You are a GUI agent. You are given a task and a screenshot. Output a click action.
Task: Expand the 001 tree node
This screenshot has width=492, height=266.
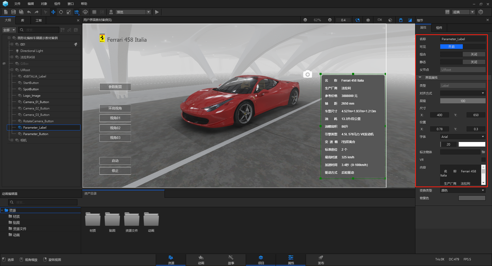(12, 44)
